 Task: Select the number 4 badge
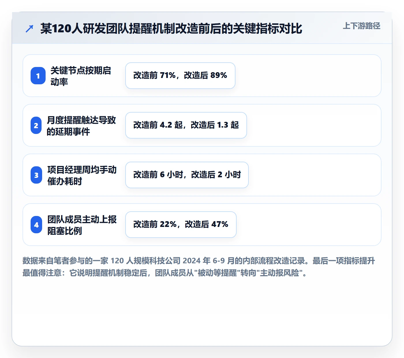tap(36, 225)
